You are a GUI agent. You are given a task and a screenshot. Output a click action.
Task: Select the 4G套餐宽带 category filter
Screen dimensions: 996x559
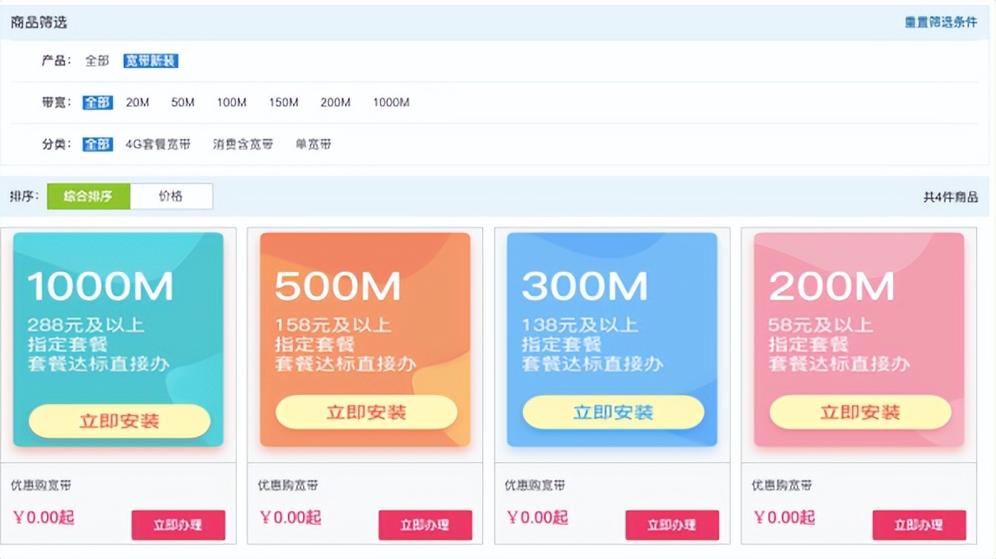click(x=159, y=144)
